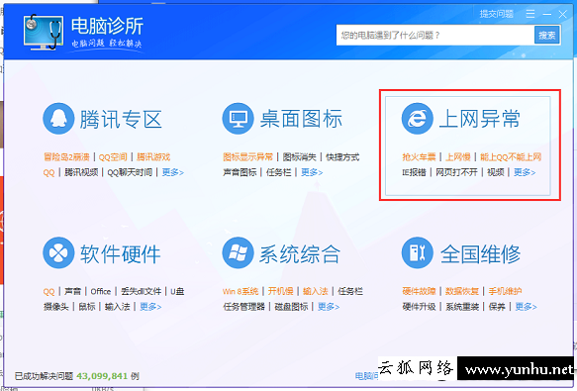Minimize the 电脑诊所 window
Viewport: 577px width, 391px height.
click(547, 15)
